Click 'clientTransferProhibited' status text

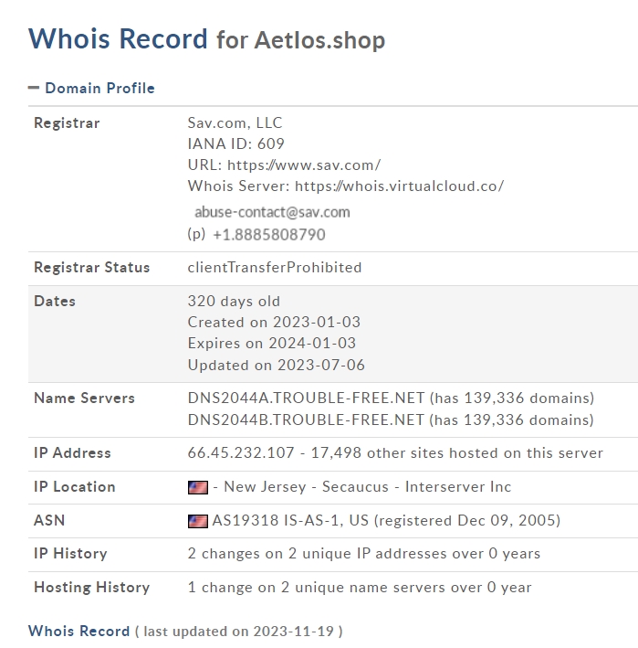coord(275,268)
